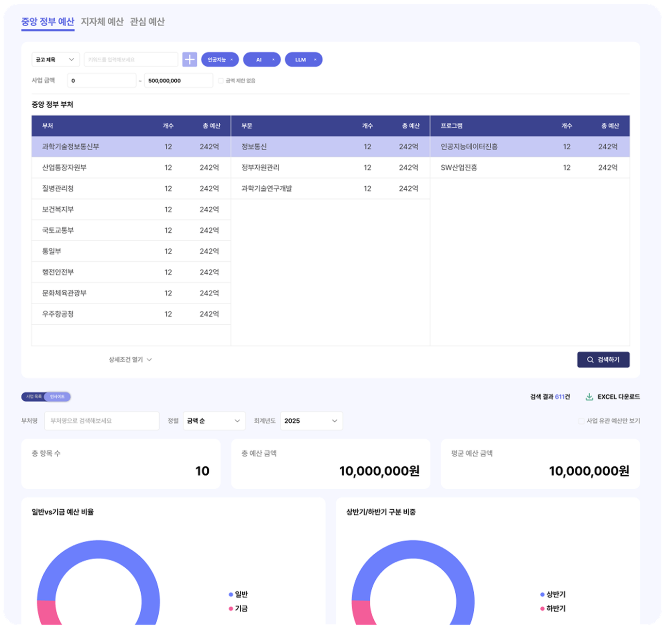The width and height of the screenshot is (664, 628).
Task: Remove the AI keyword tag
Action: tap(273, 60)
